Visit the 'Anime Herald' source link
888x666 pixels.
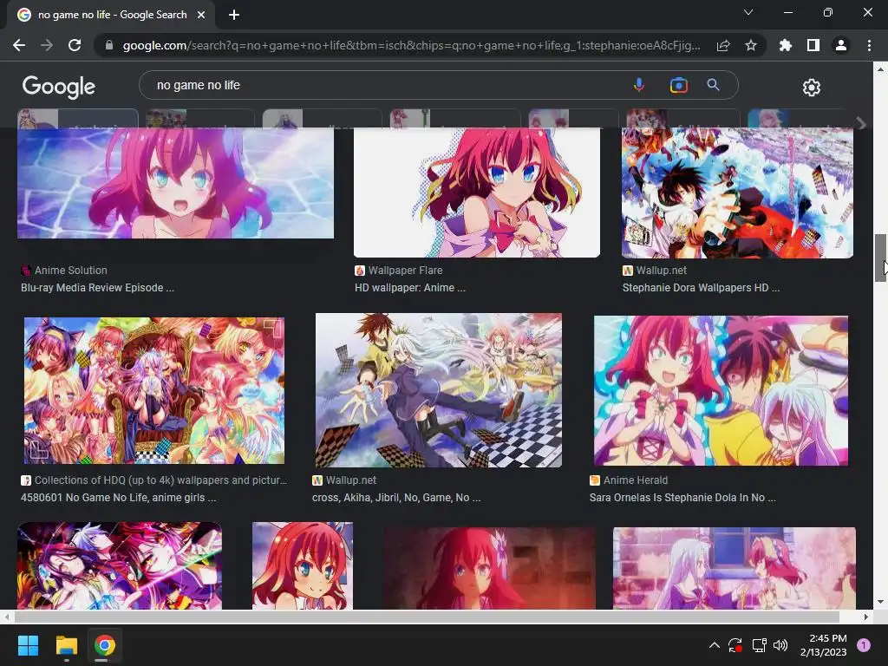click(636, 480)
